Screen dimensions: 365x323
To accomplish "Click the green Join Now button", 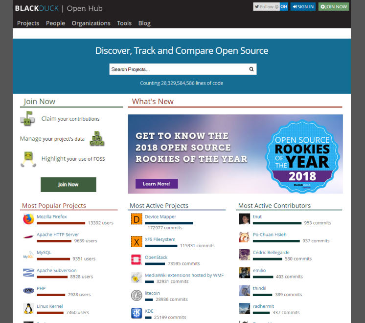I will click(x=68, y=184).
